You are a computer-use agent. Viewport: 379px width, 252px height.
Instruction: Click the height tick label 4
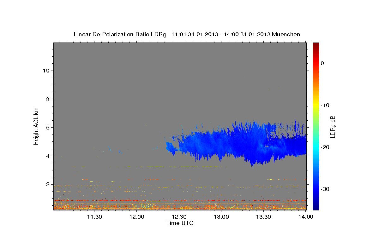(x=47, y=156)
